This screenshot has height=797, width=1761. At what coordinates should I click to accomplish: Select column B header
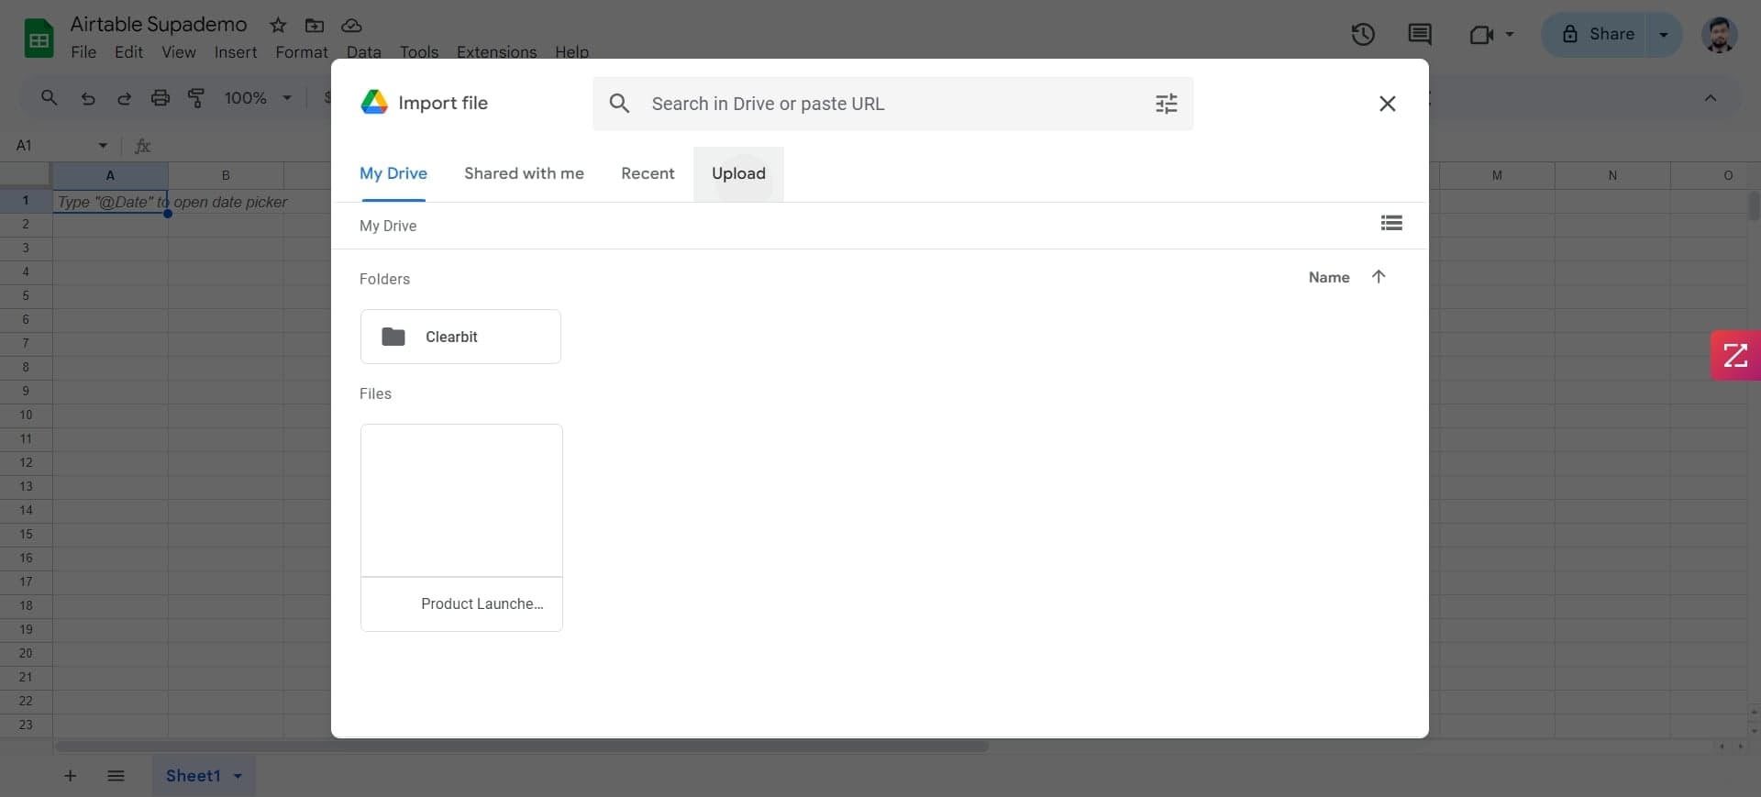226,175
